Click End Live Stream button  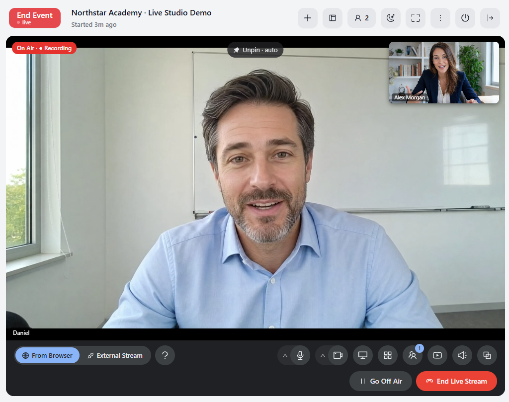click(456, 381)
